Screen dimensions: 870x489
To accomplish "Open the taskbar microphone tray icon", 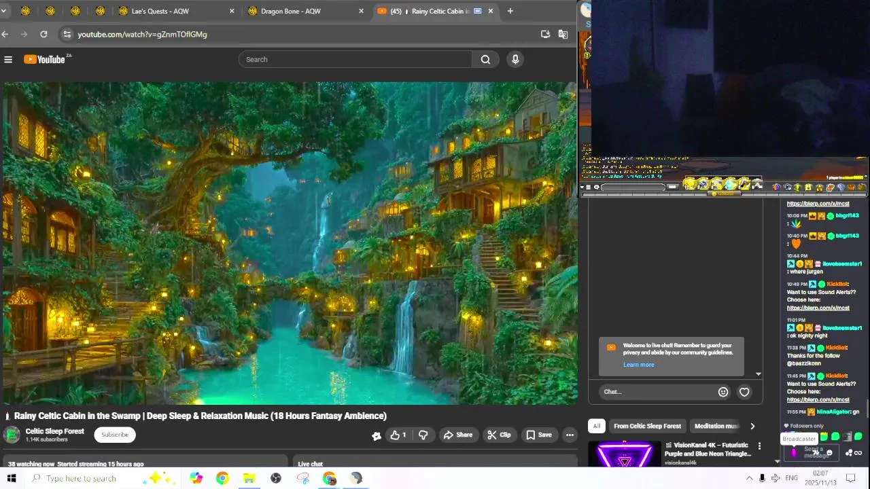I will pos(763,478).
